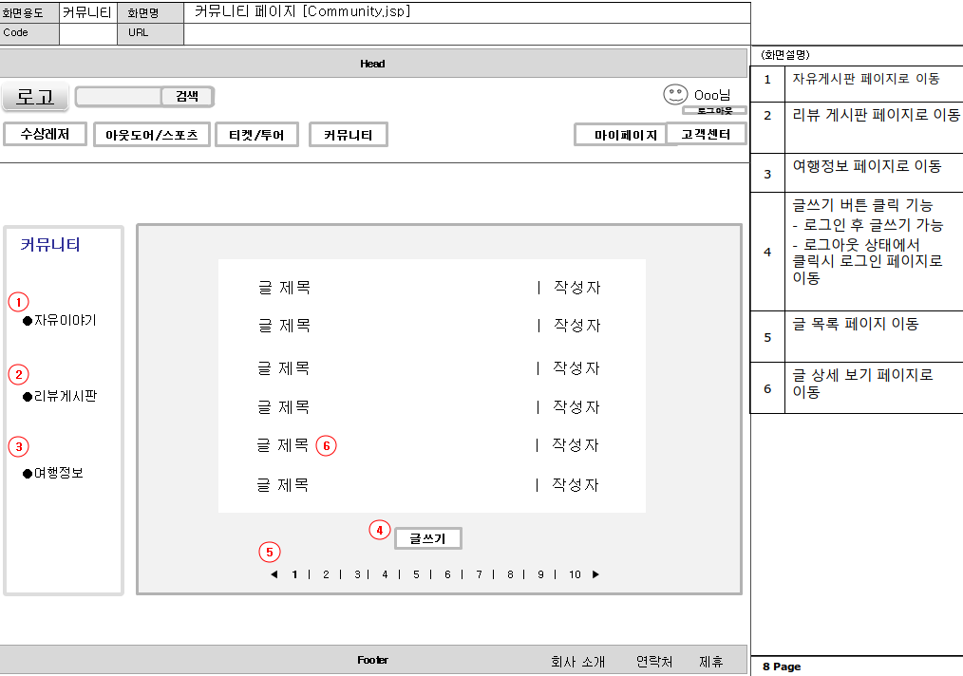Click the 글쓰기 버튼 클릭 기능 description
The height and width of the screenshot is (676, 963).
coord(862,205)
